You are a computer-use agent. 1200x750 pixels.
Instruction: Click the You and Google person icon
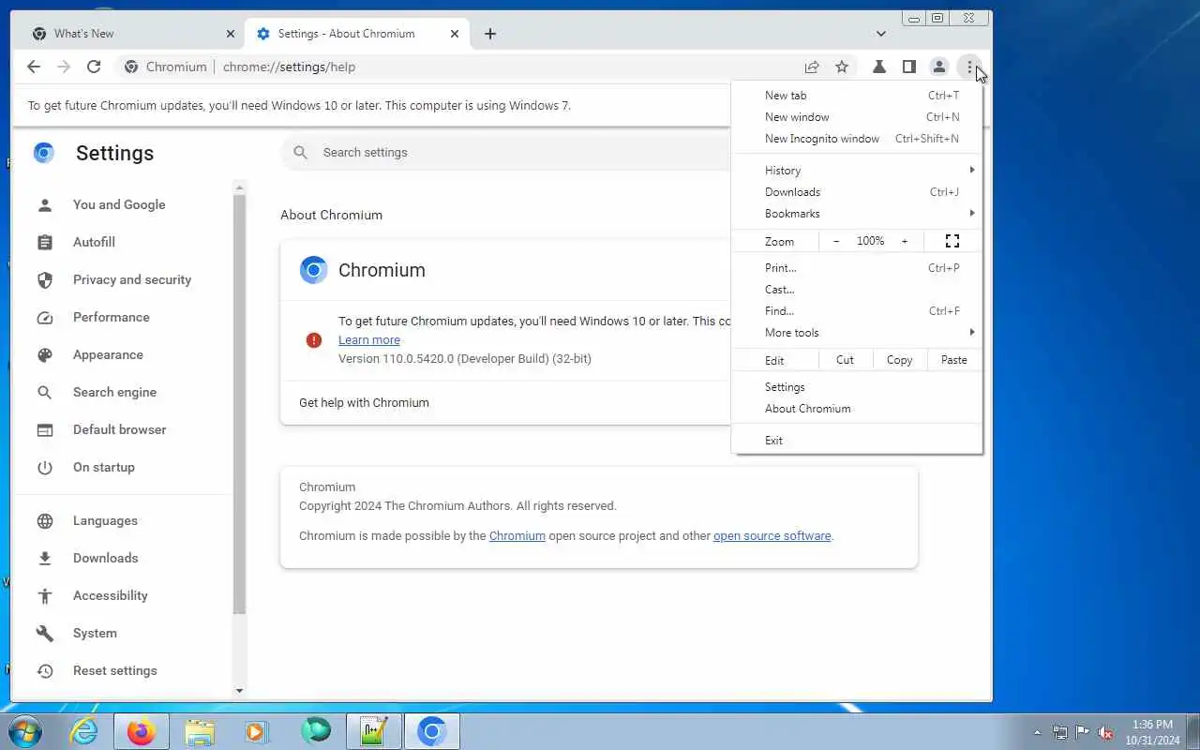pyautogui.click(x=45, y=204)
